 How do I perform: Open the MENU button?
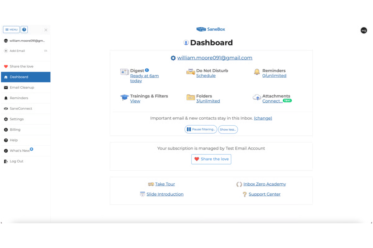(11, 29)
